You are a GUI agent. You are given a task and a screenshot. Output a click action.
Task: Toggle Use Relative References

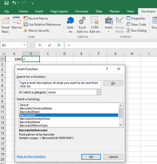pyautogui.click(x=42, y=24)
